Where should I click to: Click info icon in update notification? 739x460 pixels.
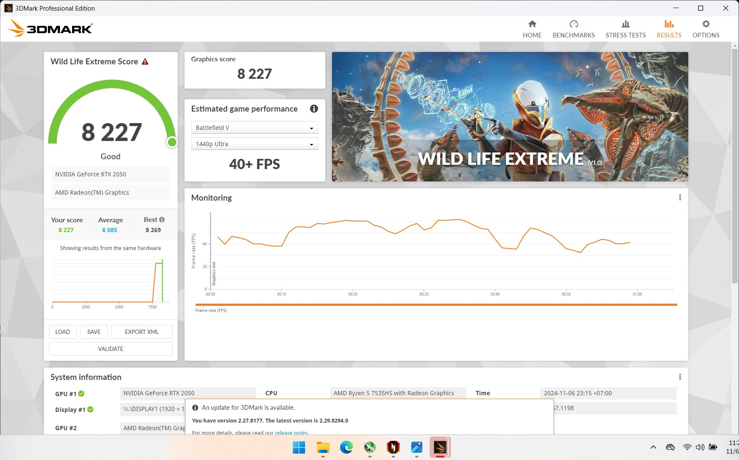click(x=195, y=408)
